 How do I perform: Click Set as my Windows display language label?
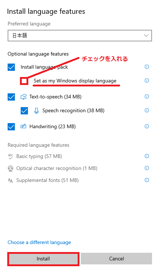75,81
